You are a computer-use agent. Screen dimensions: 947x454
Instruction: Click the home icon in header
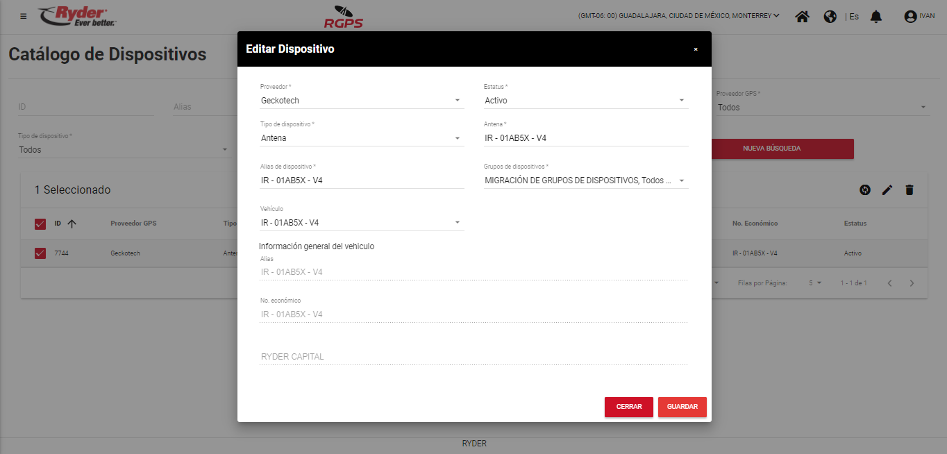tap(802, 16)
